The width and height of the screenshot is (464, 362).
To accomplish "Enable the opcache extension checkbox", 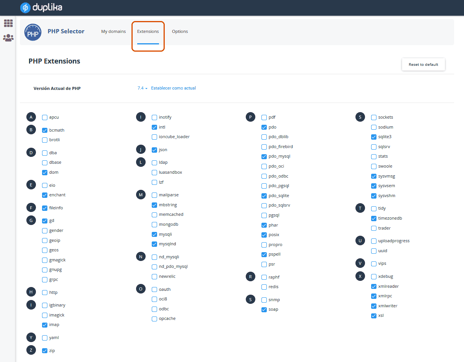I will coord(154,319).
